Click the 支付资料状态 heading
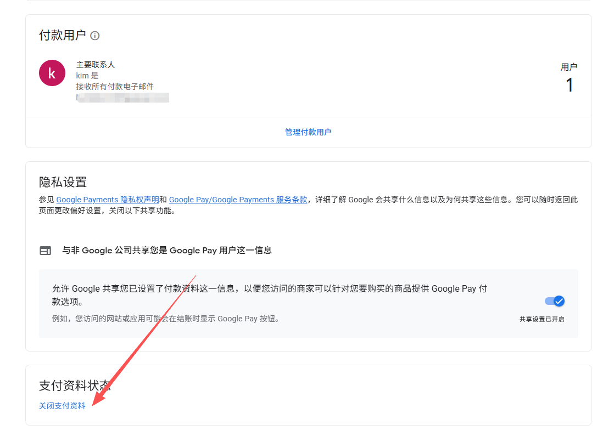 (x=75, y=386)
